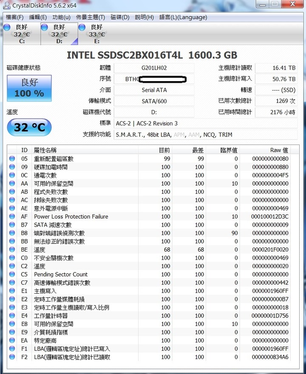Select the D: drive tab

click(x=59, y=34)
